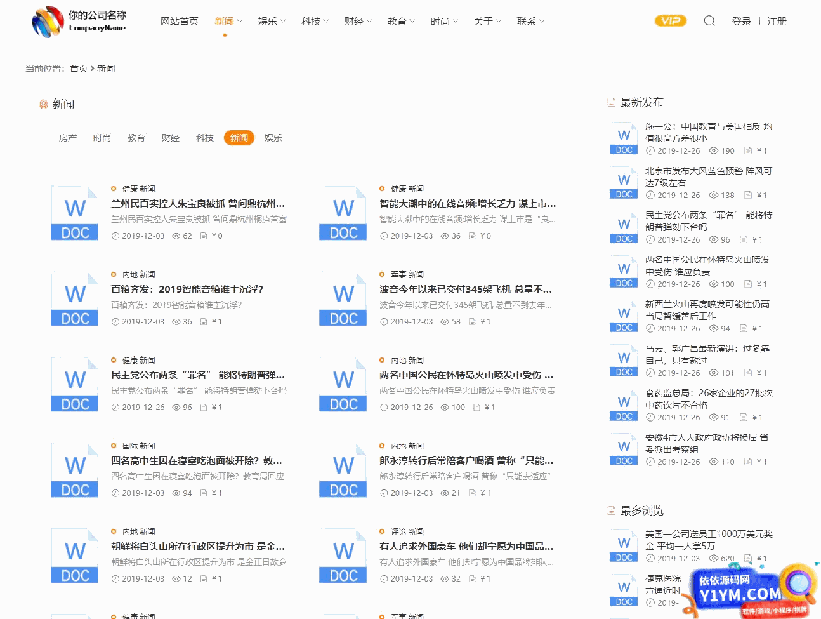
Task: Click 首页 in the breadcrumb
Action: click(79, 69)
